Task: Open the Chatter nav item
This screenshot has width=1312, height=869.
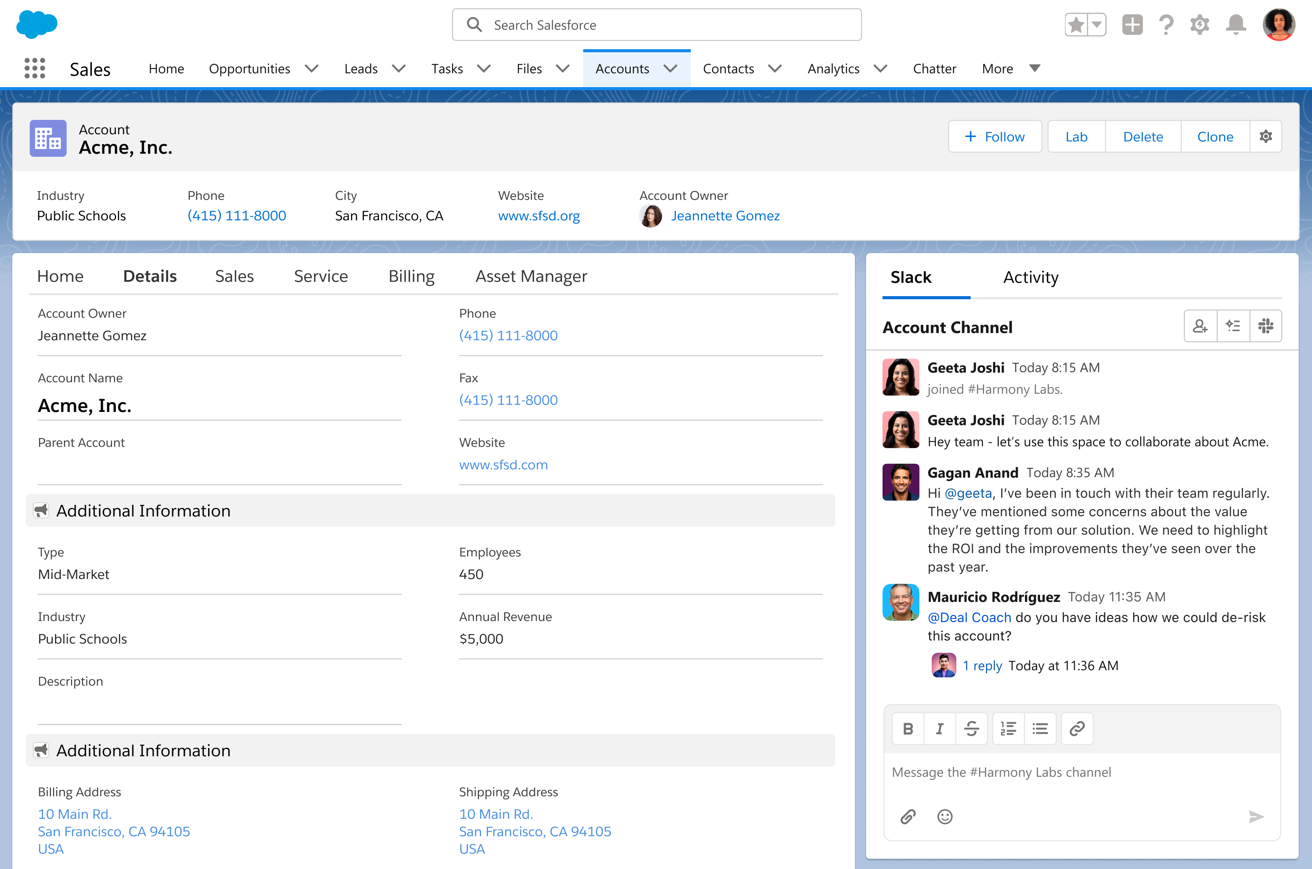Action: [x=934, y=69]
